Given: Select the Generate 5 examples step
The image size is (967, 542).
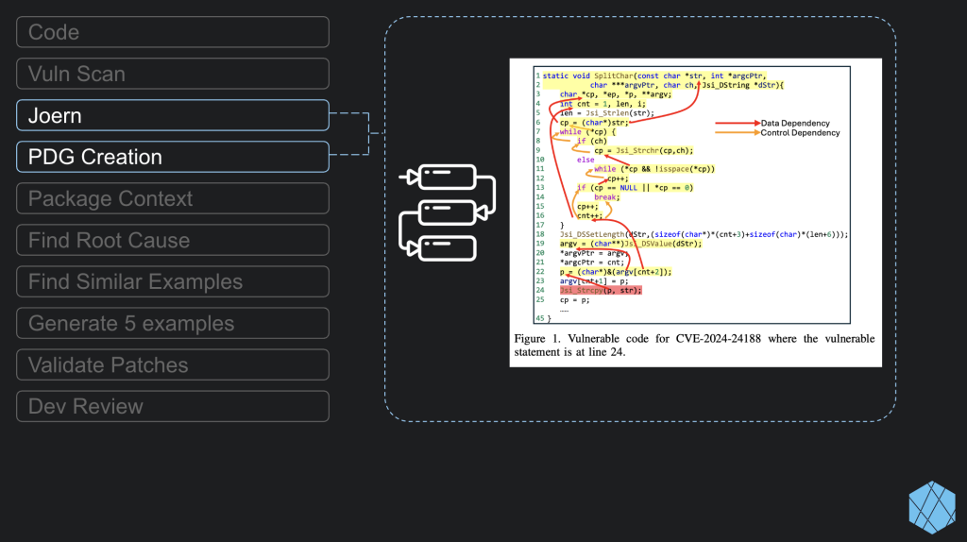Looking at the screenshot, I should click(x=173, y=323).
